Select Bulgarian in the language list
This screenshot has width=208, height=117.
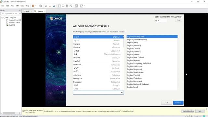click(x=98, y=82)
